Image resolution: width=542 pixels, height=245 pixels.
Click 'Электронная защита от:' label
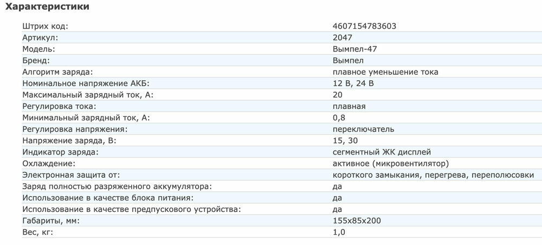[71, 175]
